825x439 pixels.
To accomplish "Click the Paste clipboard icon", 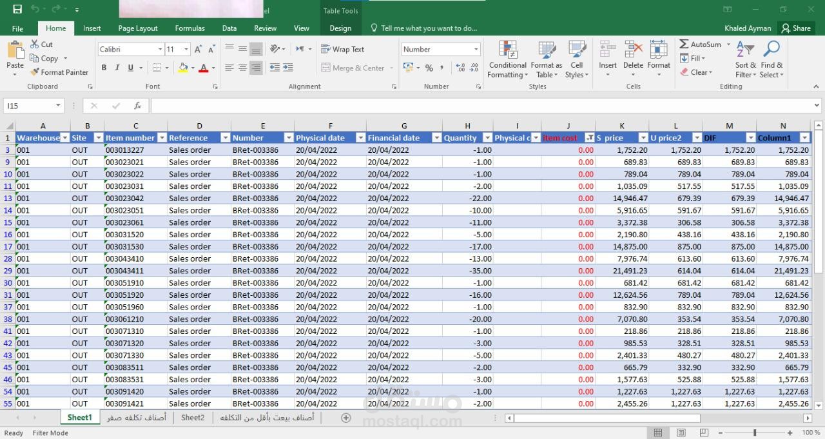I will coord(15,50).
